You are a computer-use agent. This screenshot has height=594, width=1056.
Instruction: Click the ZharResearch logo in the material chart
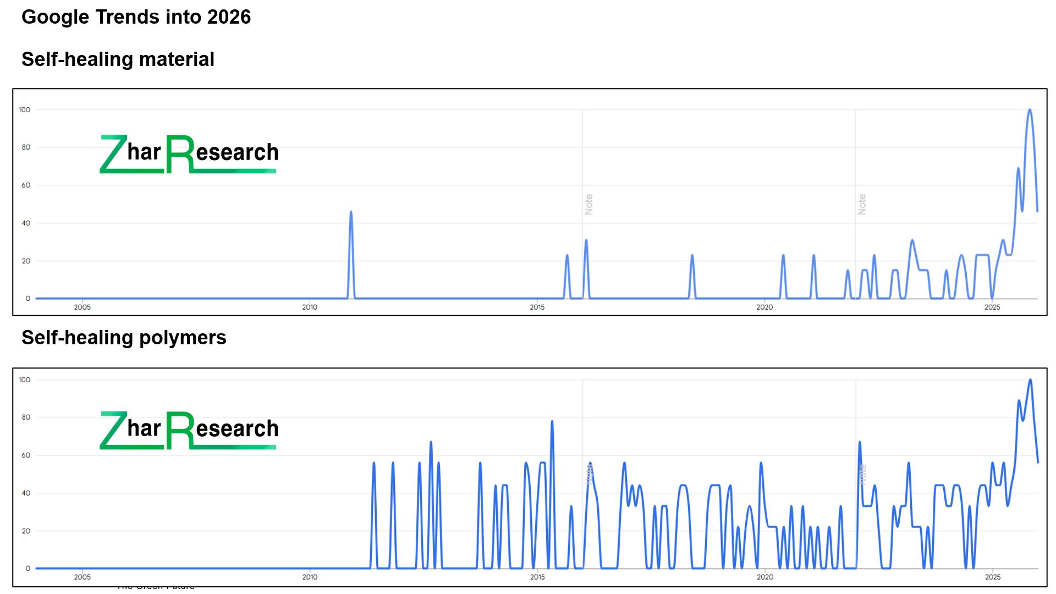(x=189, y=154)
